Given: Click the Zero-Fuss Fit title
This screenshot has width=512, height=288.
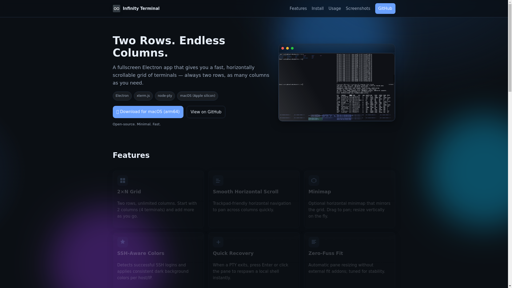Looking at the screenshot, I should click(326, 253).
